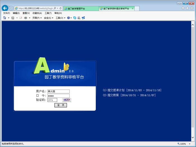Click the browser Back arrow button
The width and height of the screenshot is (196, 147).
pos(4,8)
